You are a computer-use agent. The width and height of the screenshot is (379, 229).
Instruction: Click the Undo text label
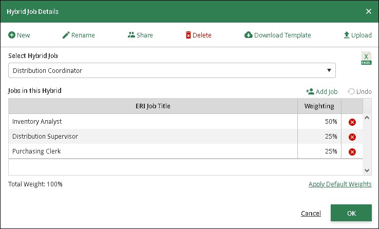pos(364,92)
